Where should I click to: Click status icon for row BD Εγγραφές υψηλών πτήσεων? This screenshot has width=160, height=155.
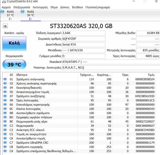[5, 117]
